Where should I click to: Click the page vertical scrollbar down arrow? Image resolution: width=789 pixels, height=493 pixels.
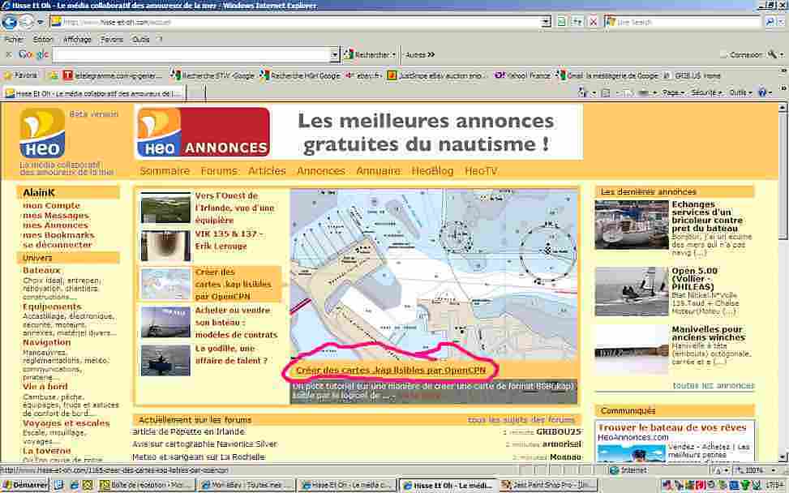point(782,457)
